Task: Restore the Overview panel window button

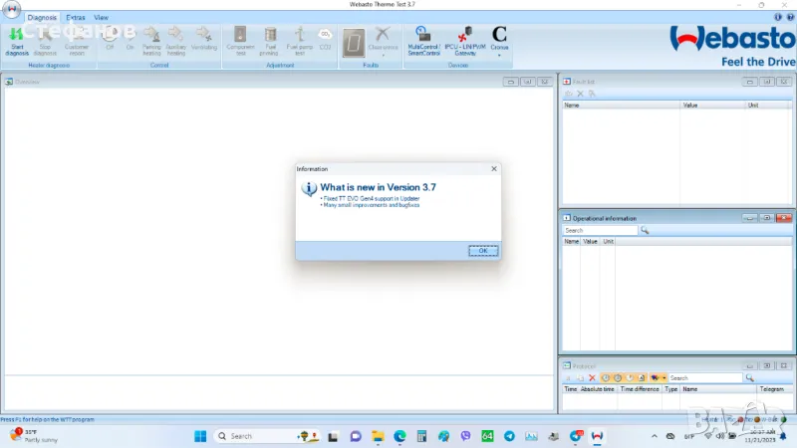Action: tap(528, 82)
